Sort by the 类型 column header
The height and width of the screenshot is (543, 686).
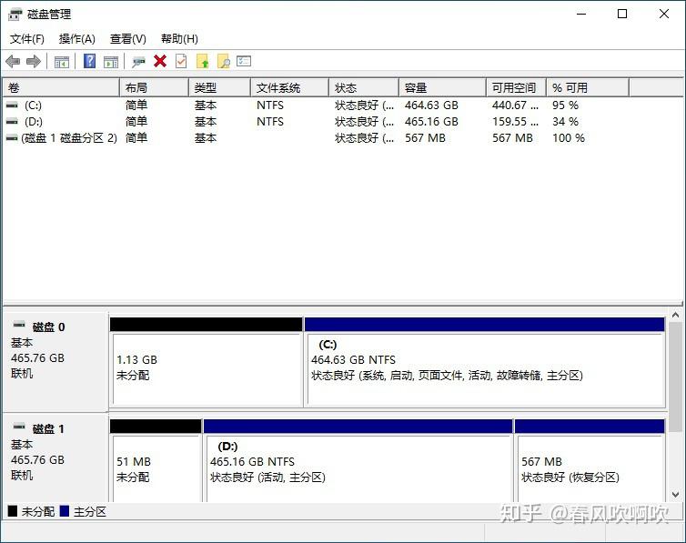point(219,87)
